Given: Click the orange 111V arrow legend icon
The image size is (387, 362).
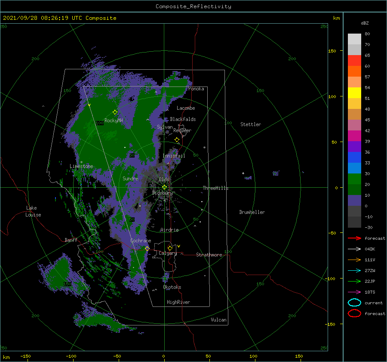Looking at the screenshot, I should (x=354, y=260).
